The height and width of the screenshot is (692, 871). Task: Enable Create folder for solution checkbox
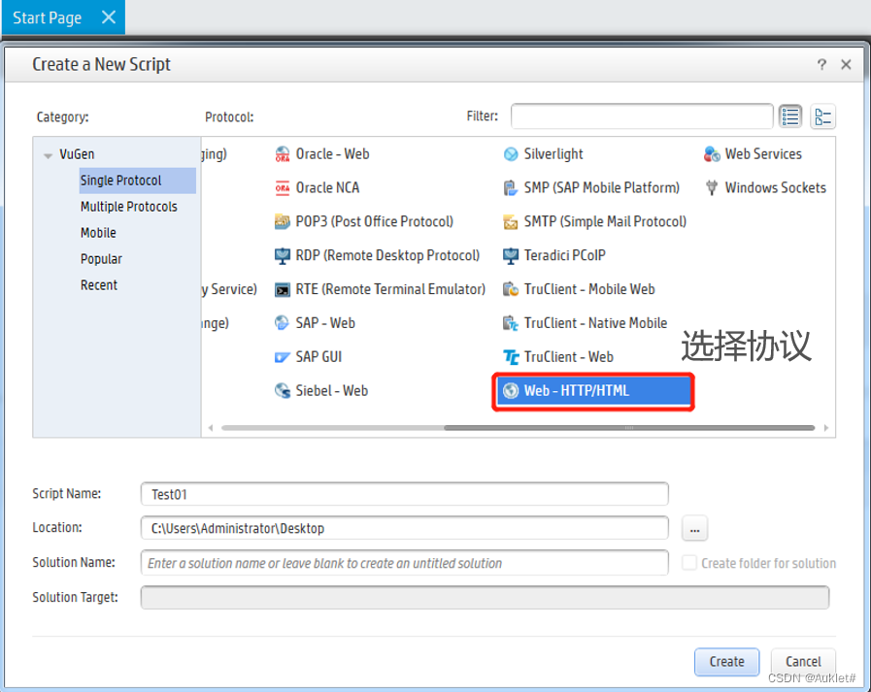[x=689, y=563]
